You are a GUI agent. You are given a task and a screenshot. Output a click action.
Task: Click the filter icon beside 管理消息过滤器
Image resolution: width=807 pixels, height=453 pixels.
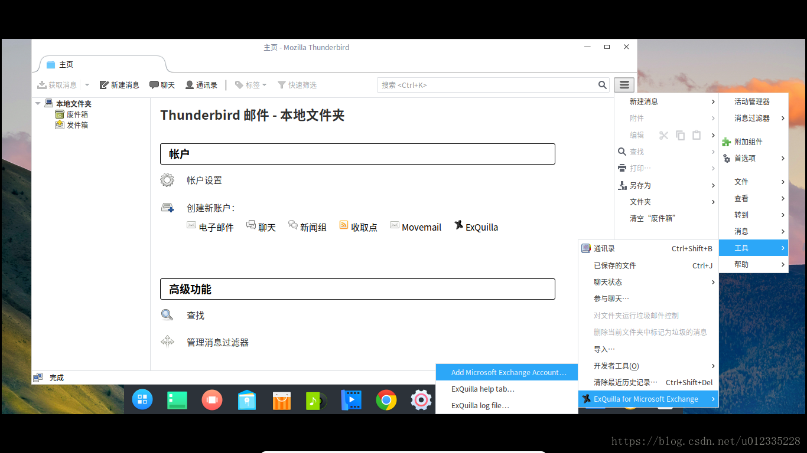click(x=167, y=341)
